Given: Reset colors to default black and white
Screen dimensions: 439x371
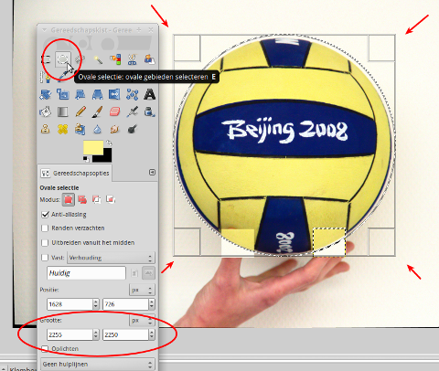Looking at the screenshot, I should click(x=86, y=159).
